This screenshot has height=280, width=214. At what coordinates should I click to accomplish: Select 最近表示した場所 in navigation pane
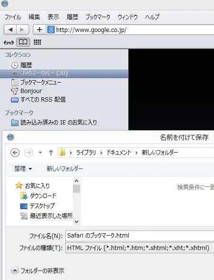(x=51, y=216)
